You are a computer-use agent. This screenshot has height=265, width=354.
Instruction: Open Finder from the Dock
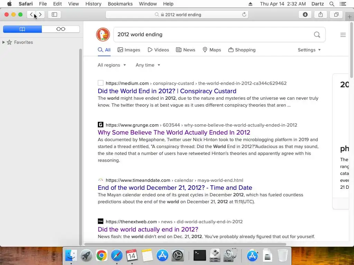click(x=71, y=256)
